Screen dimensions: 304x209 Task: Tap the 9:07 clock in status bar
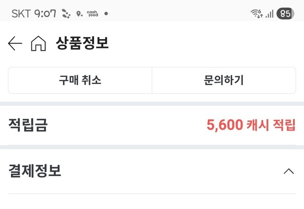(45, 14)
